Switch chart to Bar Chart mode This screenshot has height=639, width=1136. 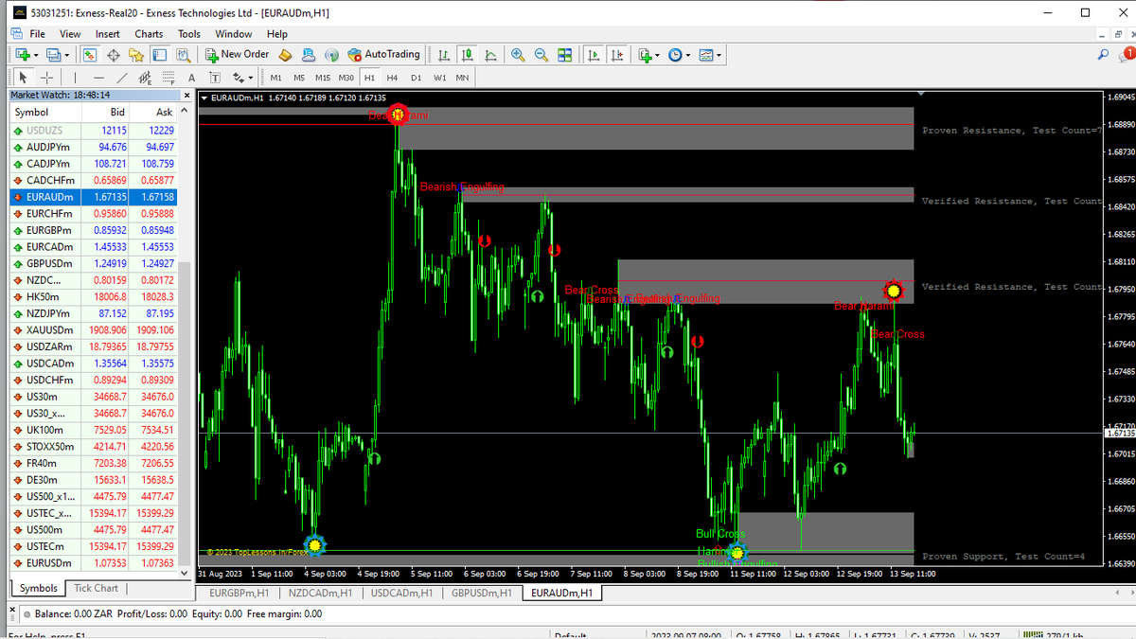pos(443,55)
